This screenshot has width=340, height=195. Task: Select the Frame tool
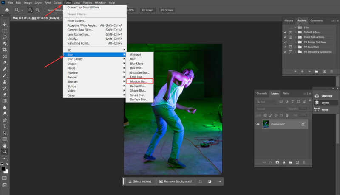point(4,56)
